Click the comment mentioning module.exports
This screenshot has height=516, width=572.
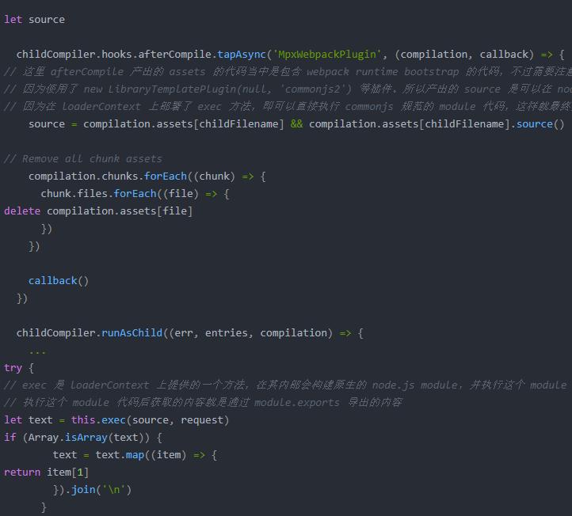point(203,403)
